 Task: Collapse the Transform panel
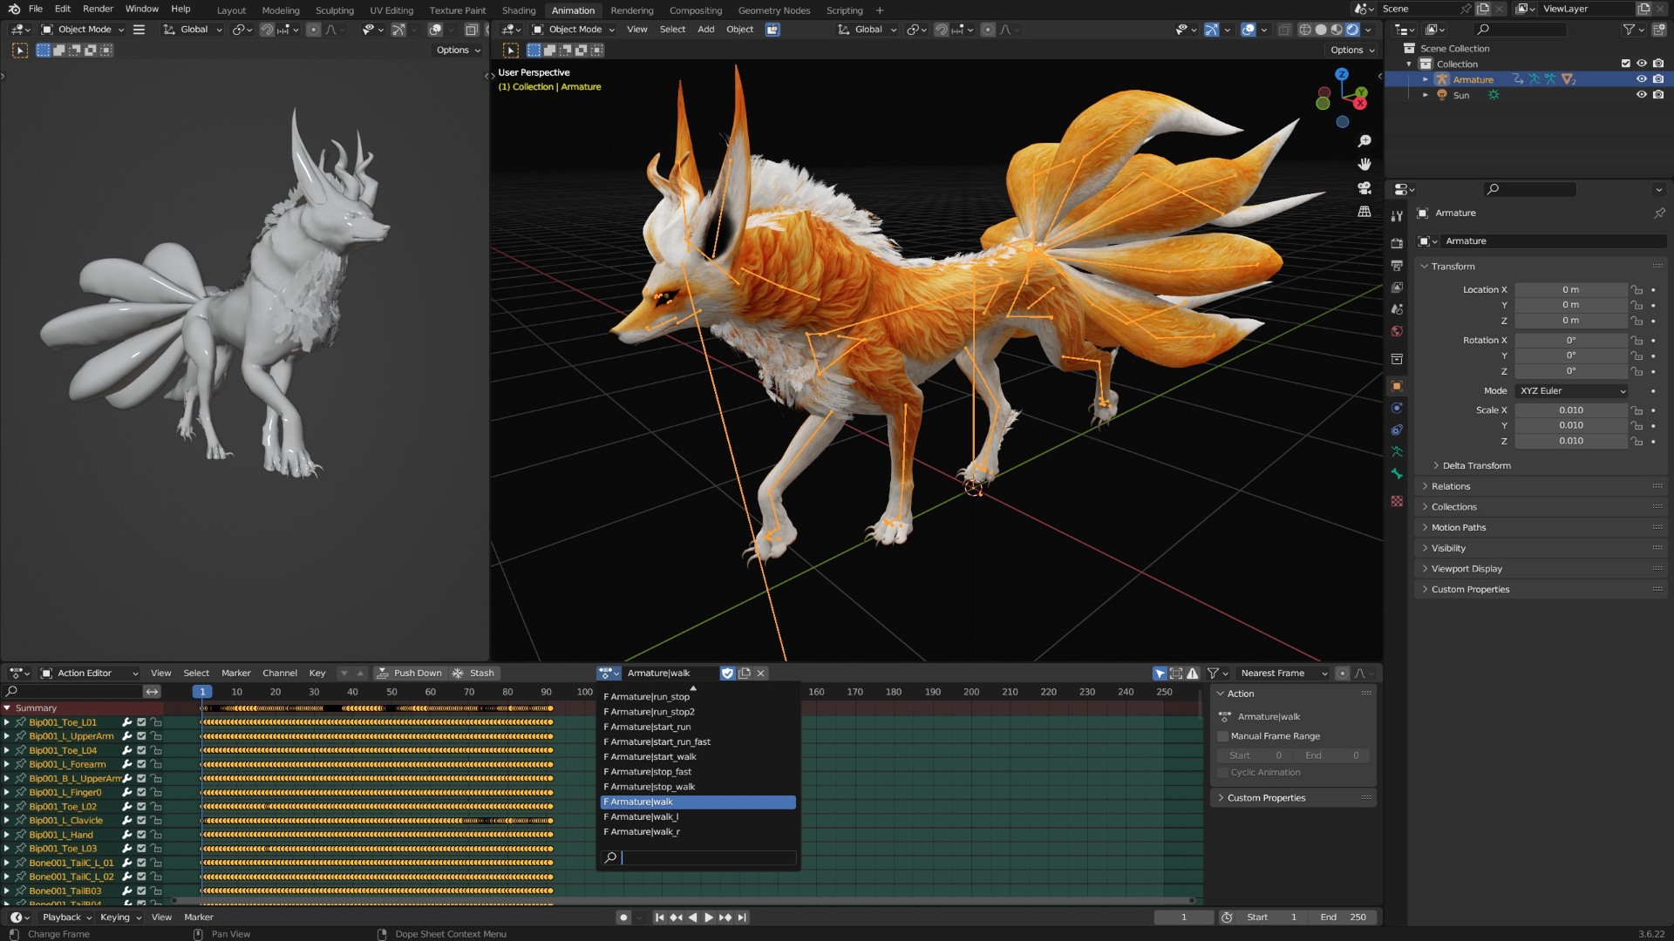[x=1453, y=267]
